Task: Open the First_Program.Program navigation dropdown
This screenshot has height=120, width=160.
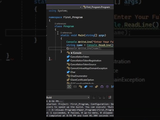Action: (98, 7)
